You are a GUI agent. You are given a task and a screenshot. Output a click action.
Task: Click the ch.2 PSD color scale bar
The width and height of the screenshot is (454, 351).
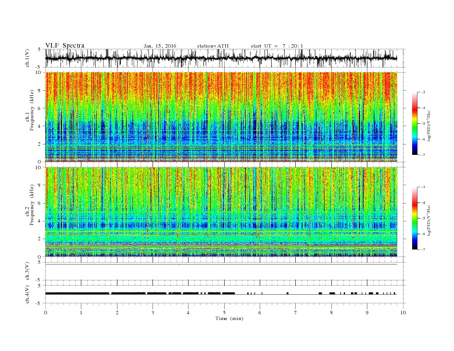(x=414, y=219)
